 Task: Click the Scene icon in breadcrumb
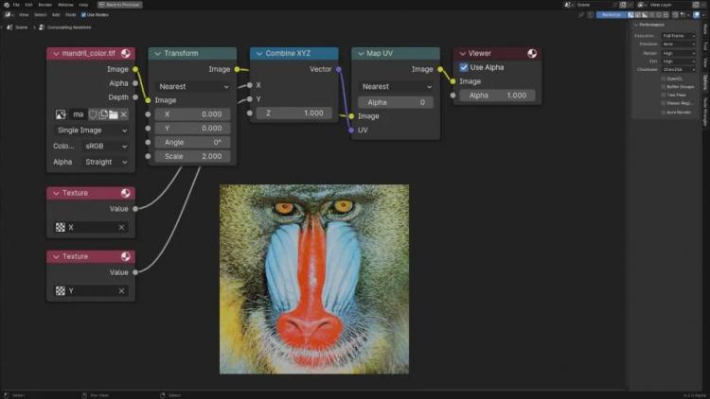click(x=9, y=27)
